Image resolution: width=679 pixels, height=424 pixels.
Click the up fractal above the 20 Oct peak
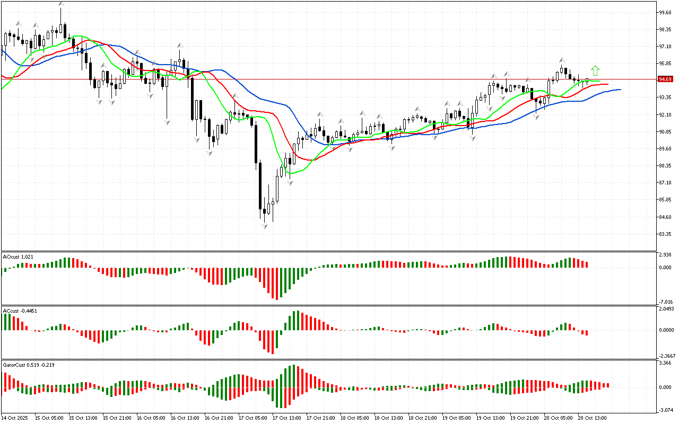(561, 60)
